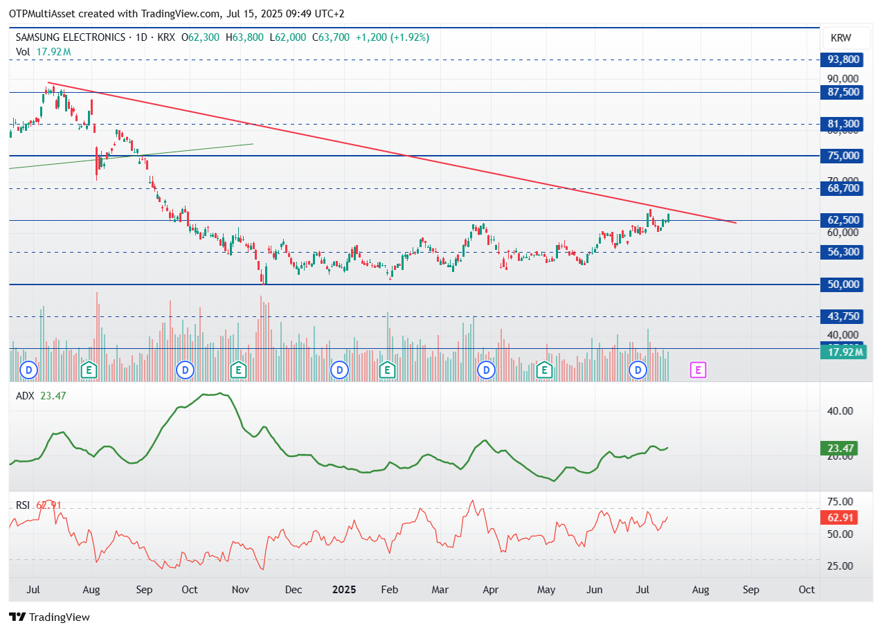Image resolution: width=882 pixels, height=632 pixels.
Task: Select the Vol 17.92M indicator legend
Action: [x=43, y=52]
